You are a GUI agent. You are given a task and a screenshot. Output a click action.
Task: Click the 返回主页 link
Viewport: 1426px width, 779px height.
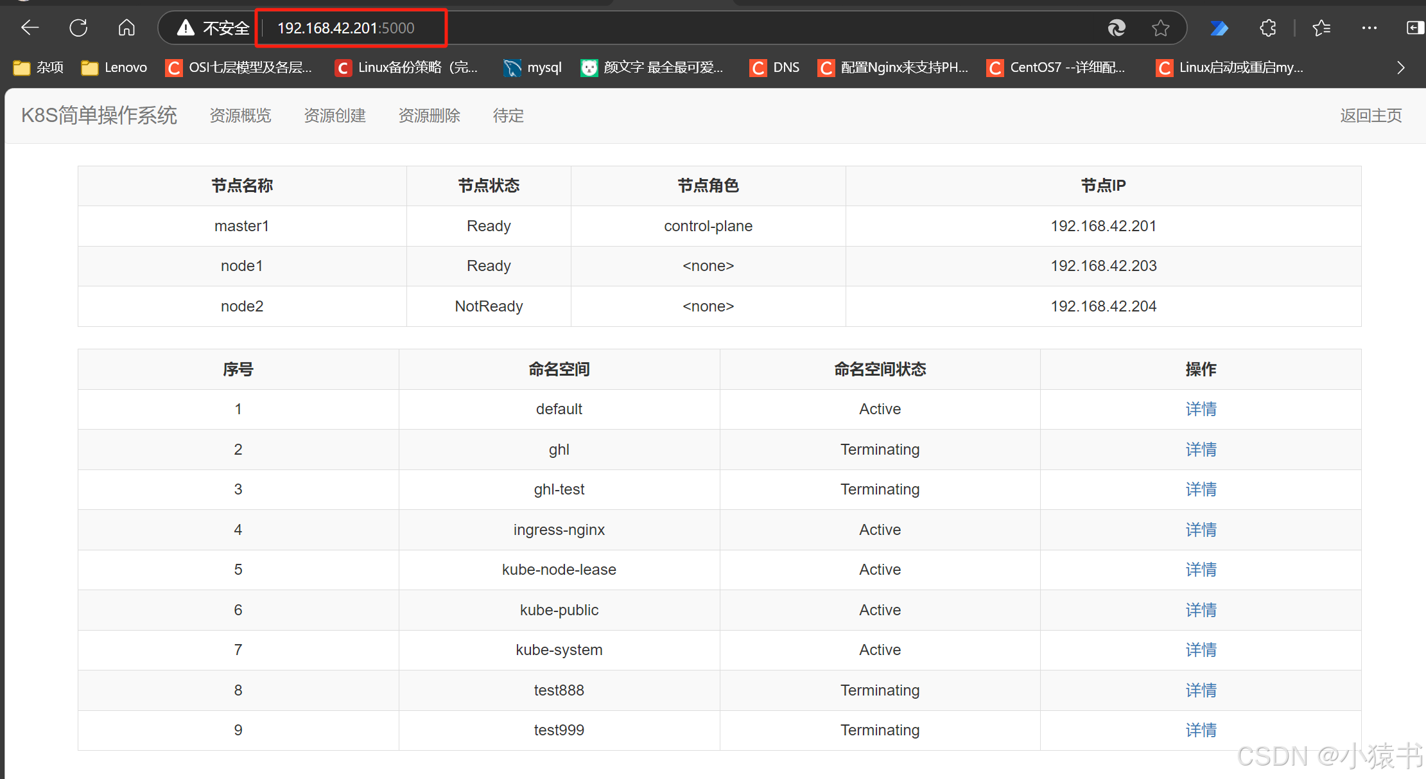click(1371, 116)
